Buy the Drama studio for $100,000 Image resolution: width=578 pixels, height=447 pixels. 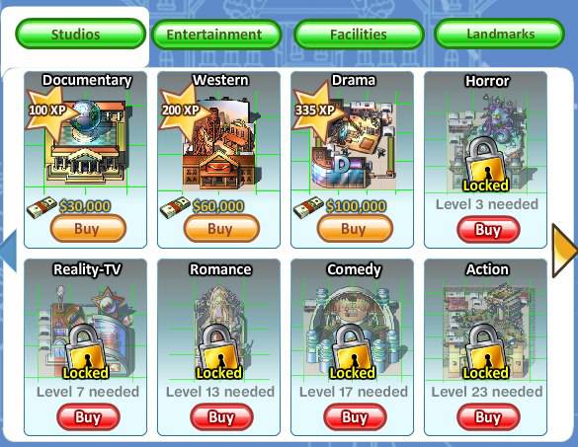click(x=355, y=229)
